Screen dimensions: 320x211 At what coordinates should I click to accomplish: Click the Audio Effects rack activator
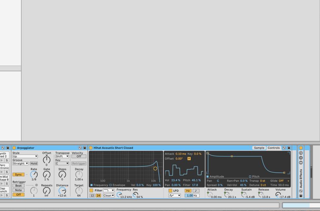(301, 148)
